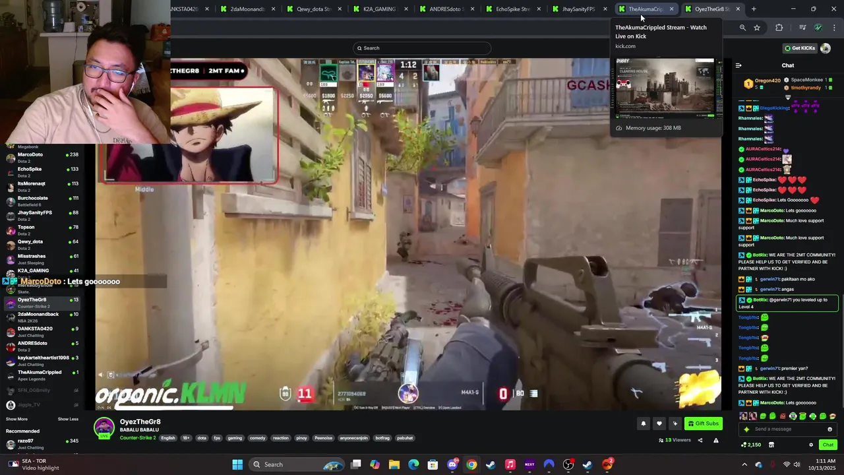Select the comedy tag
Viewport: 844px width, 475px height.
coord(257,438)
